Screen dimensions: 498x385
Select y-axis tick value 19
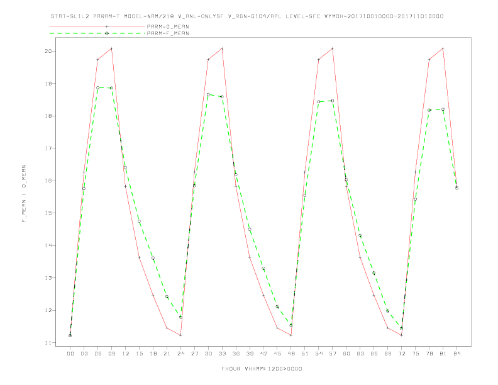[49, 84]
